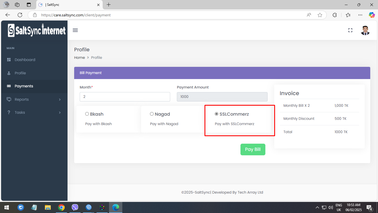The image size is (378, 213).
Task: Click the Month input field
Action: [125, 97]
